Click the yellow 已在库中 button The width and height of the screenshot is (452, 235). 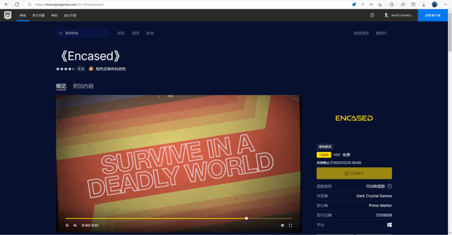(354, 173)
